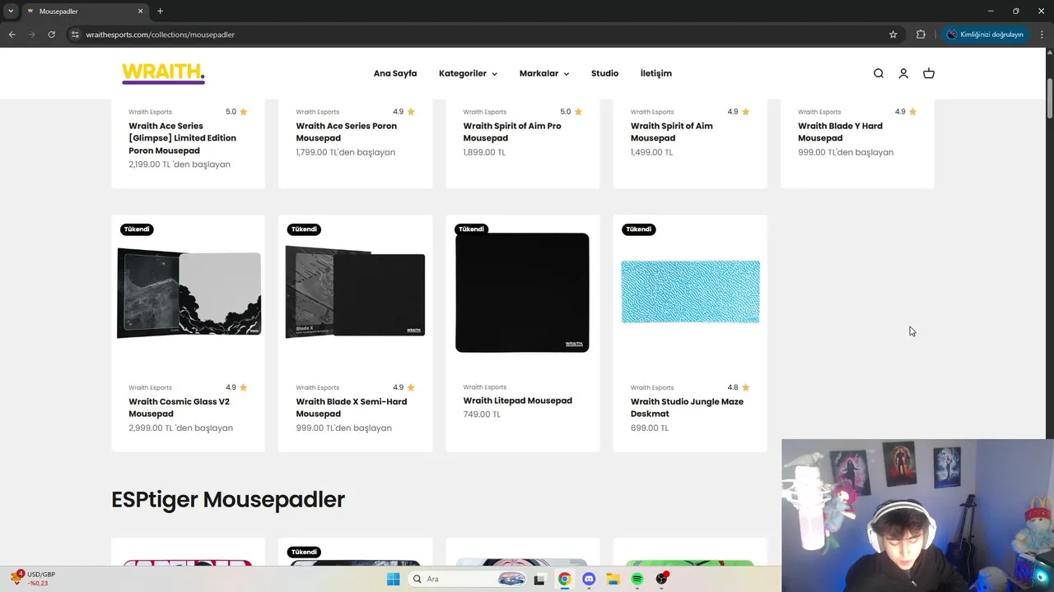1054x592 pixels.
Task: Open Wraith Cosmic Glass V2 Mousepad link
Action: pos(179,408)
